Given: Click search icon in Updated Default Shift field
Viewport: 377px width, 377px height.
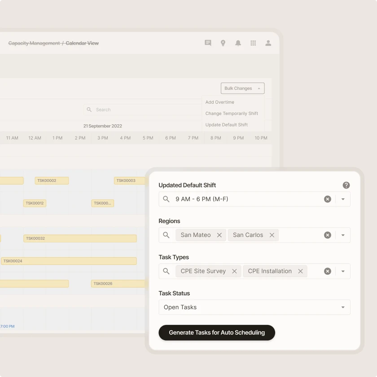Looking at the screenshot, I should 166,199.
